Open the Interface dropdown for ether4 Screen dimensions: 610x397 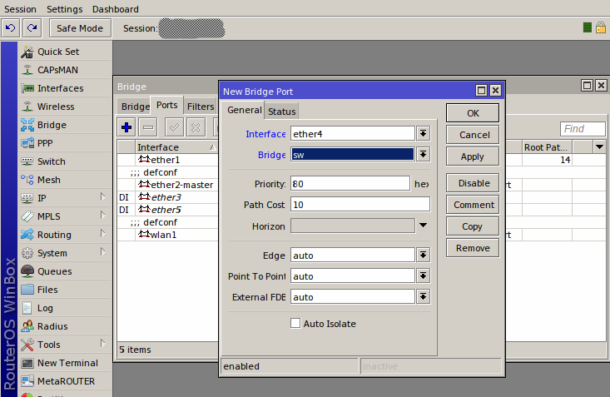click(x=423, y=133)
